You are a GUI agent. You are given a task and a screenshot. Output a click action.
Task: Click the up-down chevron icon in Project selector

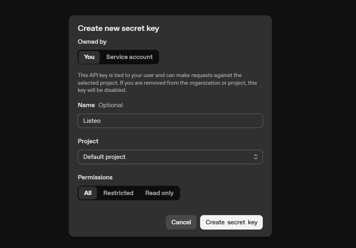click(x=256, y=157)
